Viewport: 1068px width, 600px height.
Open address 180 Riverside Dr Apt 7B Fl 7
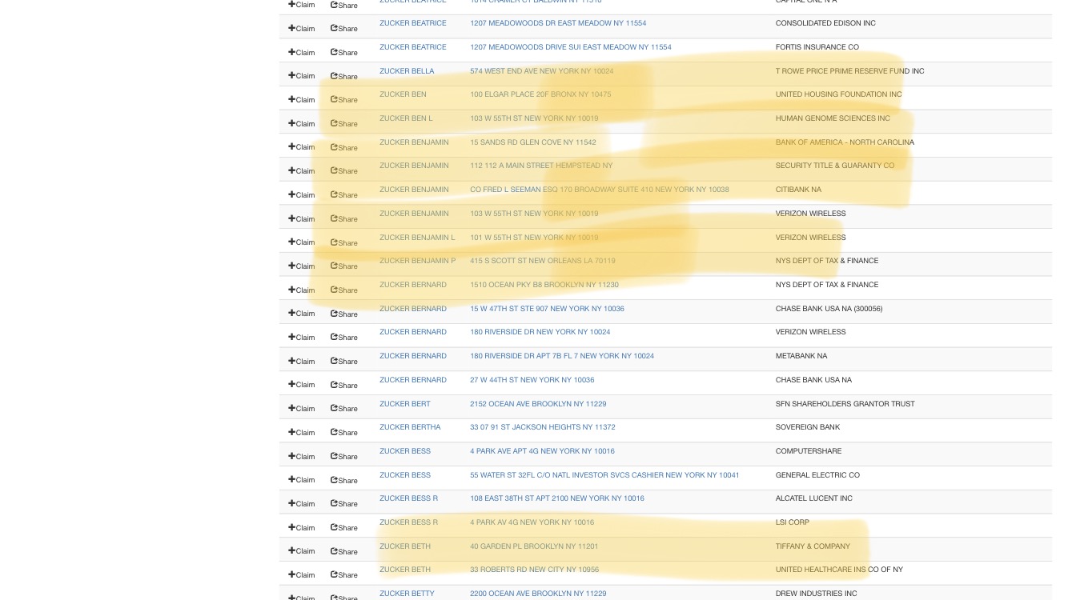pyautogui.click(x=562, y=356)
